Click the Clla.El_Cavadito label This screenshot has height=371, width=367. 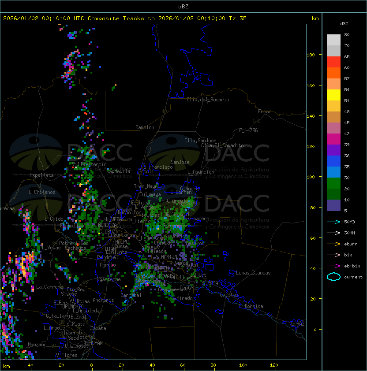pyautogui.click(x=222, y=145)
